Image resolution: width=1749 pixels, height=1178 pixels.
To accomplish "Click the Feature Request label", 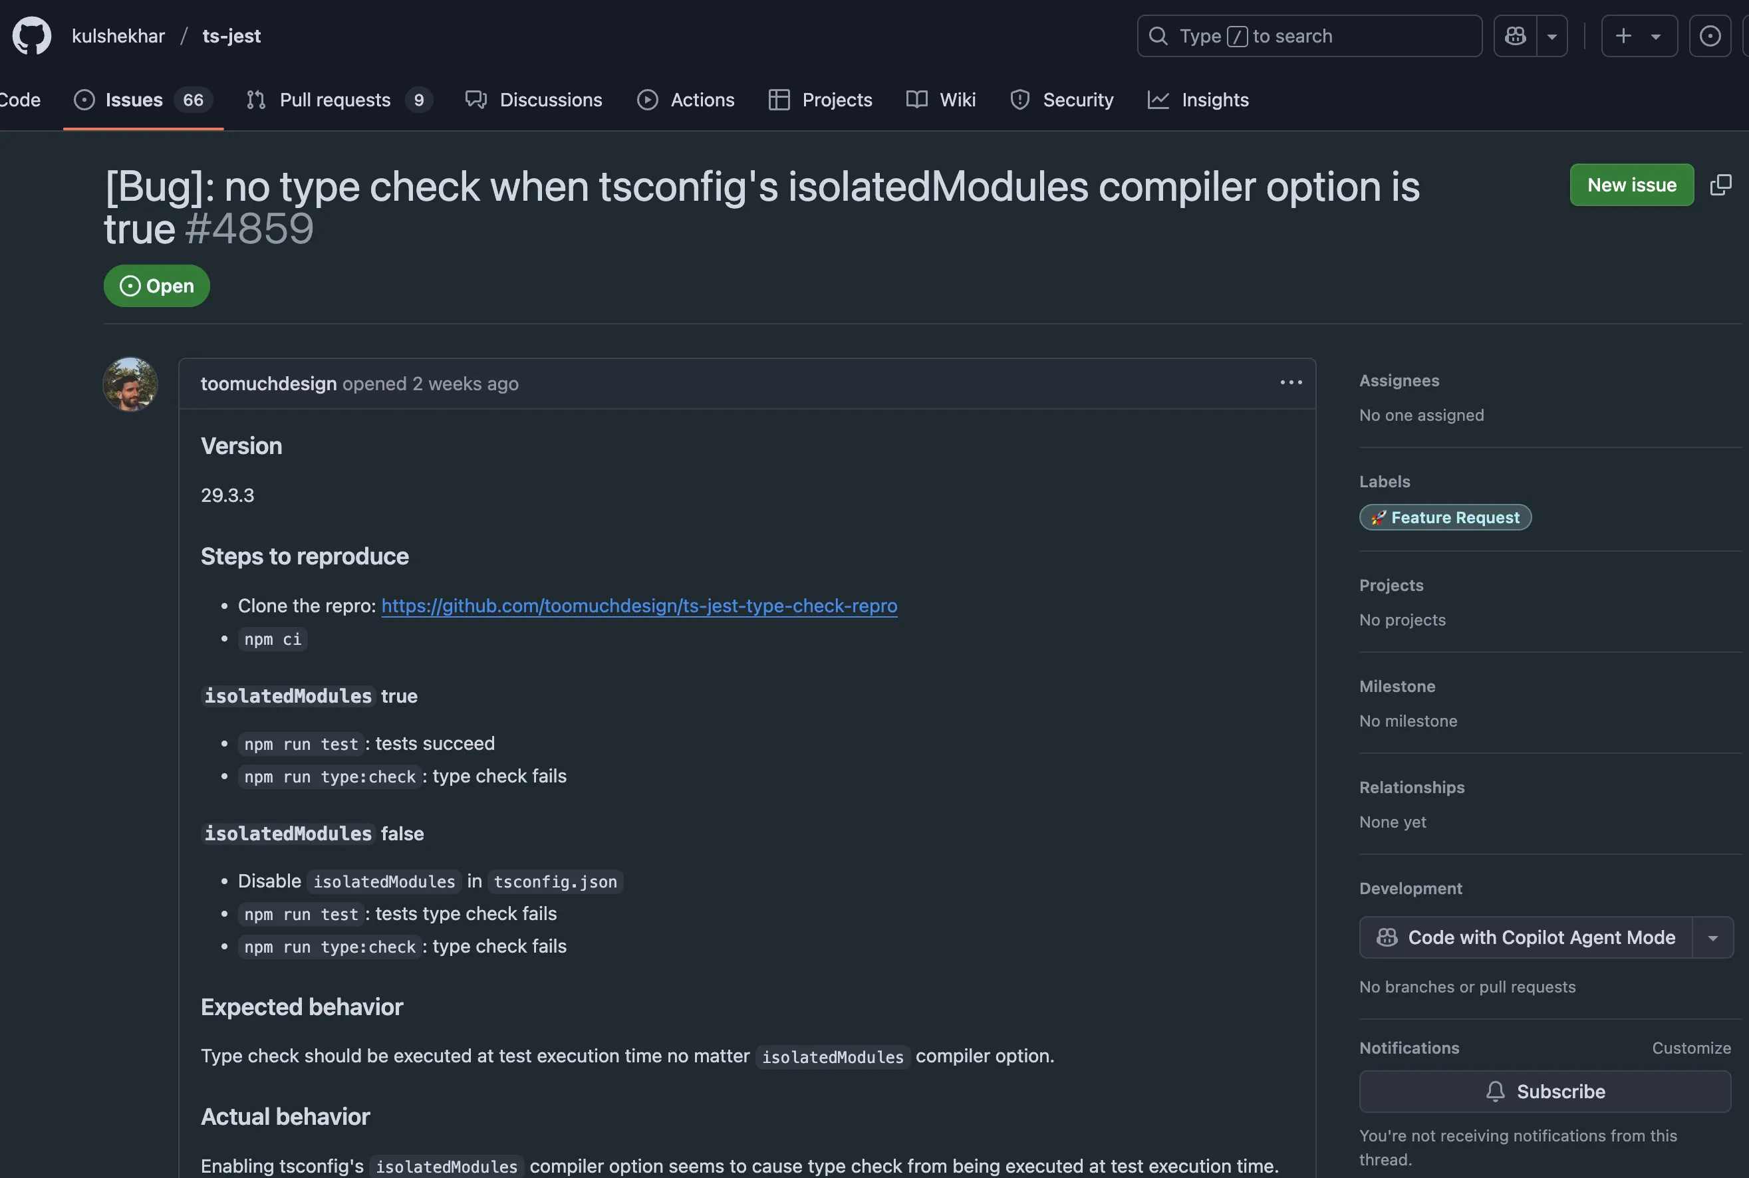I will pyautogui.click(x=1444, y=518).
